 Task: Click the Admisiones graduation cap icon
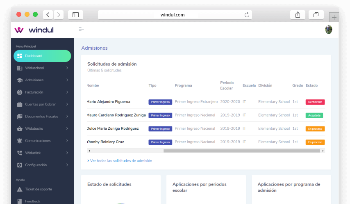click(x=20, y=80)
